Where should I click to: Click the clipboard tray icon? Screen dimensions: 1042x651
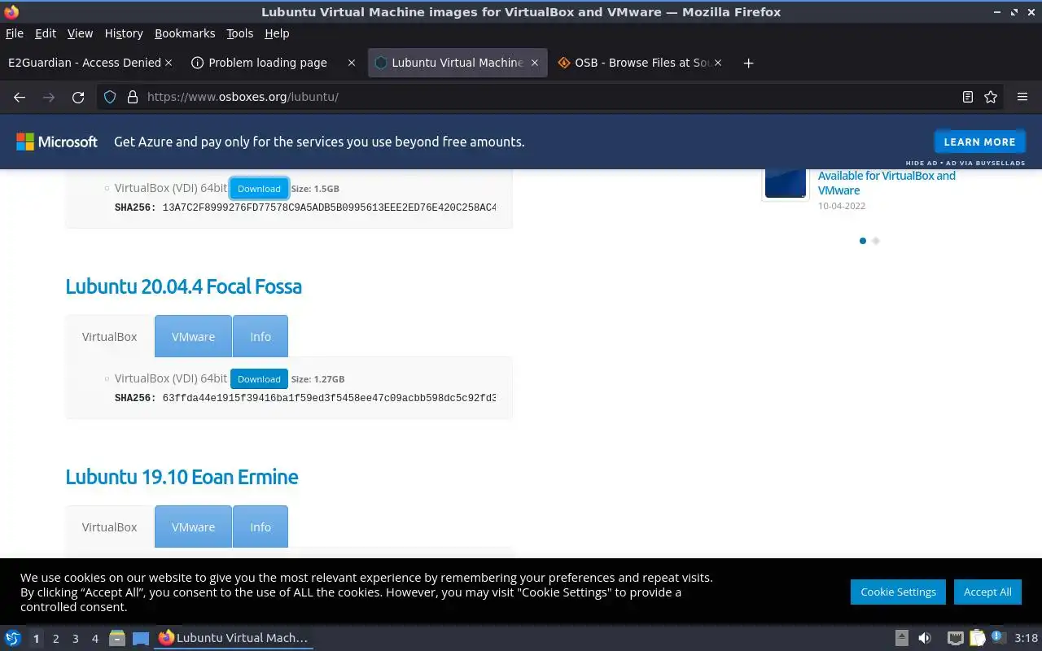pyautogui.click(x=978, y=638)
